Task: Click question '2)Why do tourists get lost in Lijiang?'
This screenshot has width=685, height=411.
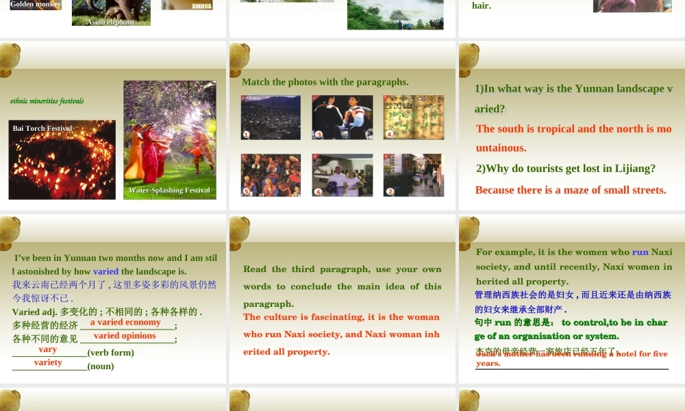Action: pos(566,169)
